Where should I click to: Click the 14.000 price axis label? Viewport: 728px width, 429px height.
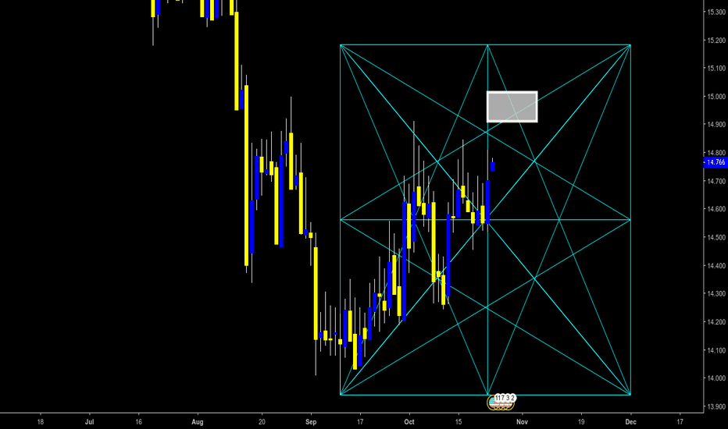[716, 378]
